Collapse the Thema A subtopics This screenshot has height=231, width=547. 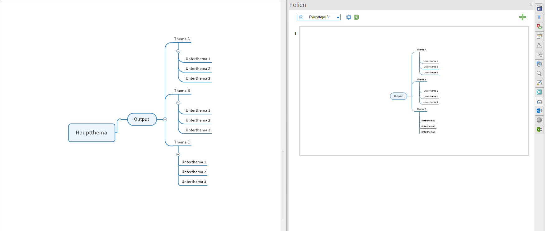[x=178, y=51]
